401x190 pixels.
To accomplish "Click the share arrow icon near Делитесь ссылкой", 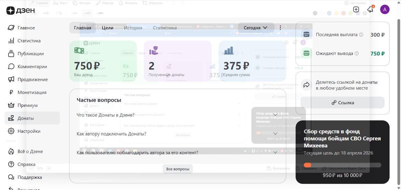I will pos(306,85).
